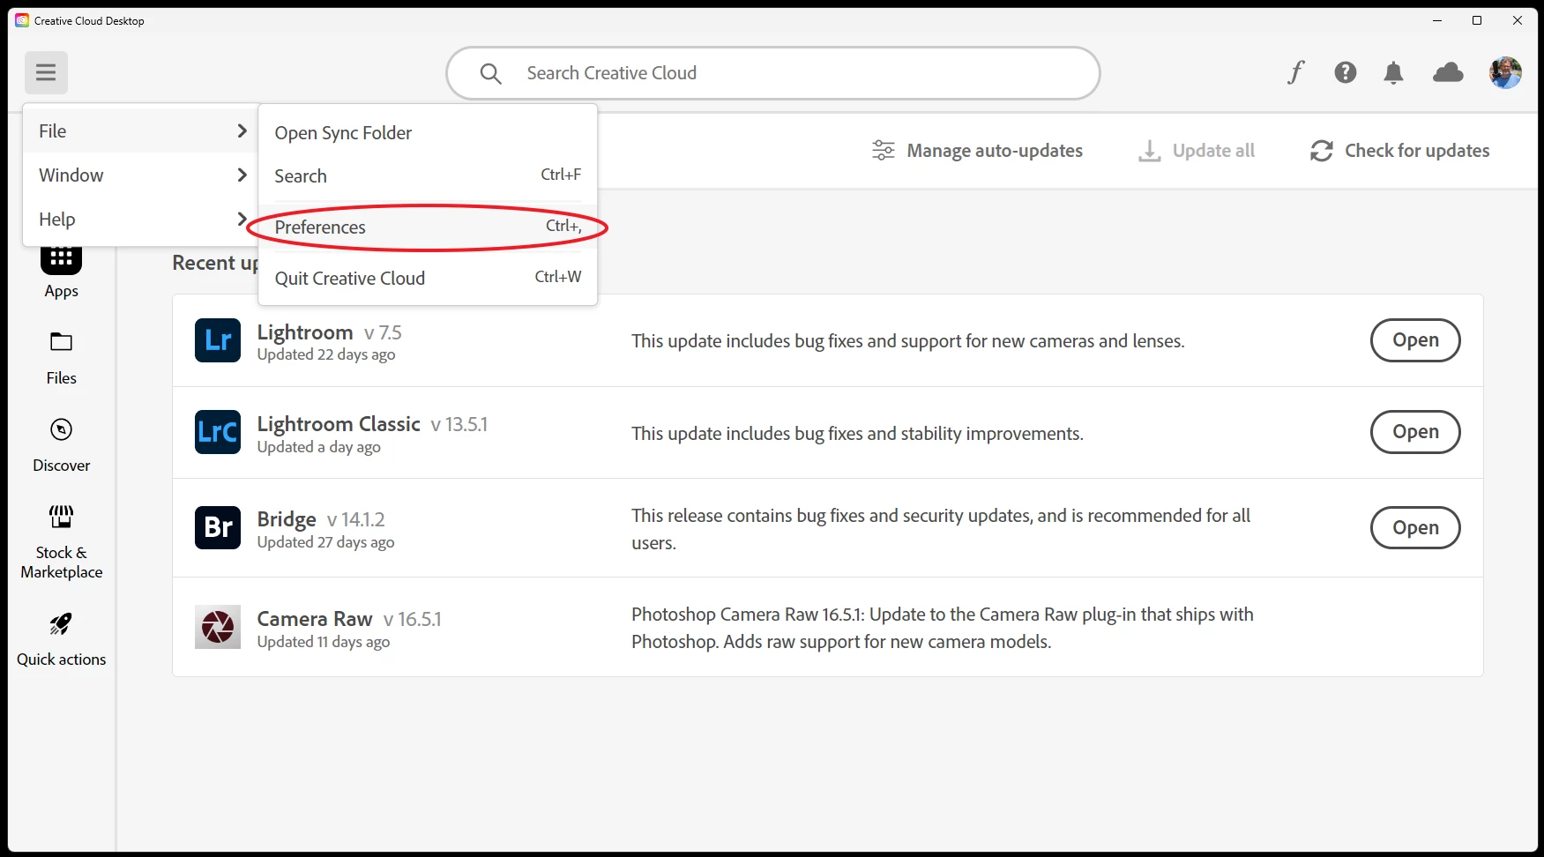Click 'Updated a day ago' text

[x=319, y=447]
